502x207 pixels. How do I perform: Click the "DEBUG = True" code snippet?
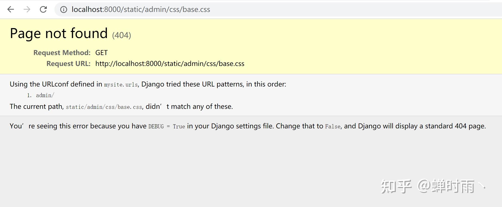pyautogui.click(x=166, y=126)
